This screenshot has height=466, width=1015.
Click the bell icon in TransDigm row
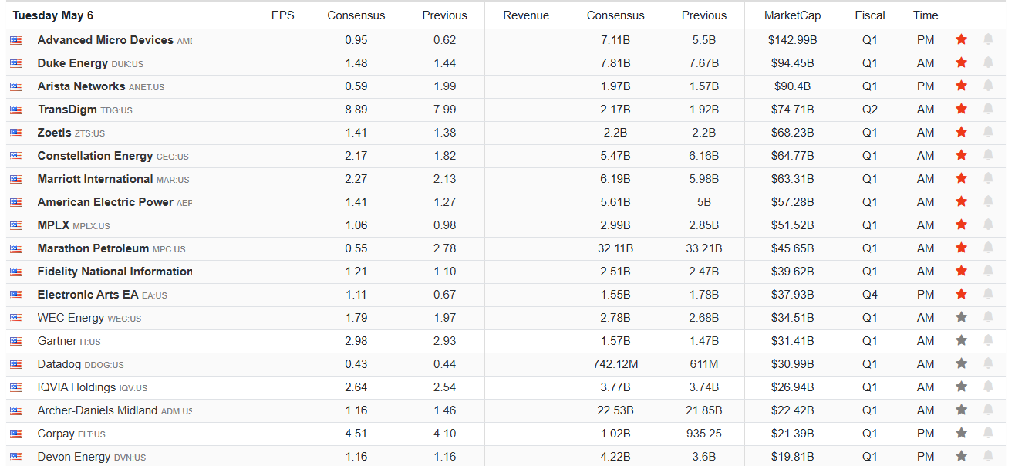tap(988, 109)
